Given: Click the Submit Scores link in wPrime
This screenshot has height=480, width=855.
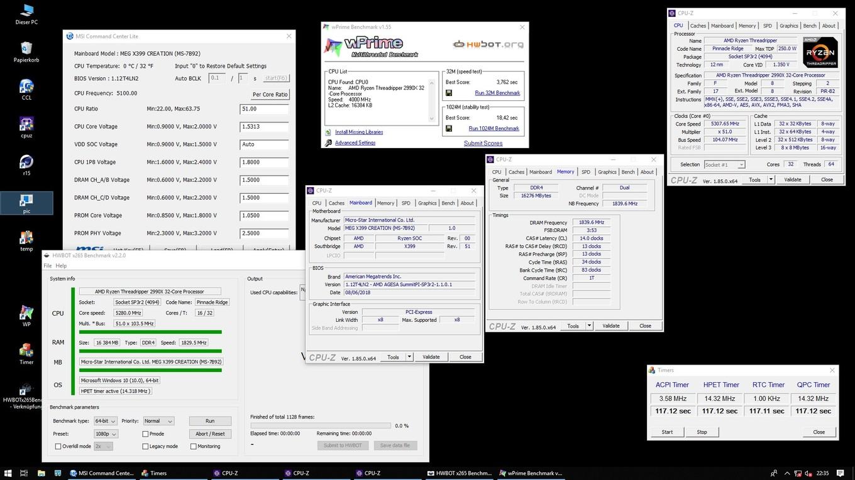Looking at the screenshot, I should (x=483, y=143).
